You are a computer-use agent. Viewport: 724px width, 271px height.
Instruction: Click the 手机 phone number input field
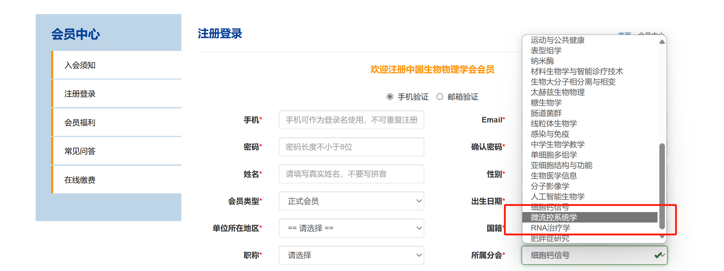coord(351,120)
